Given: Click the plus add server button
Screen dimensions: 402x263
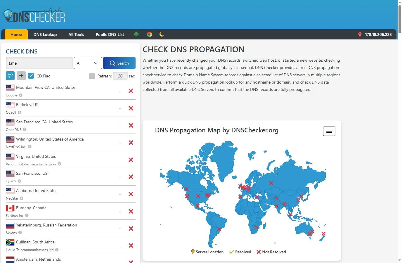Looking at the screenshot, I should [21, 76].
